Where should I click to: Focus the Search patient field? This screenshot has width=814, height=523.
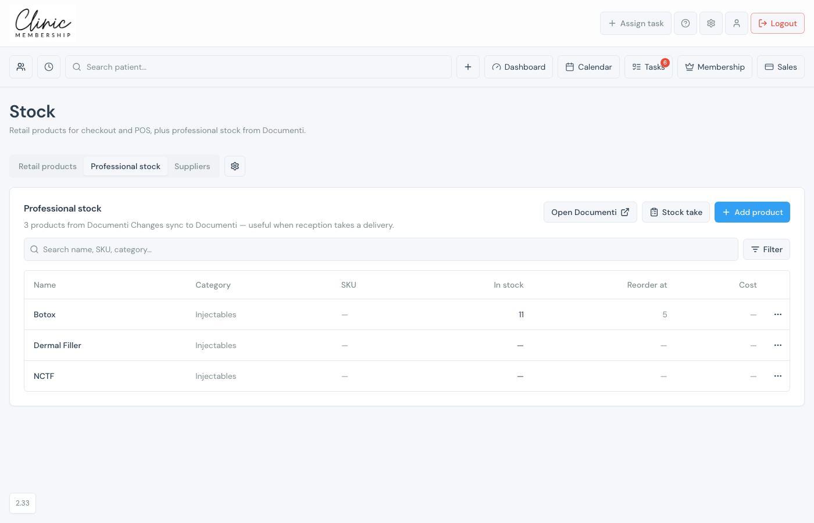(x=258, y=67)
